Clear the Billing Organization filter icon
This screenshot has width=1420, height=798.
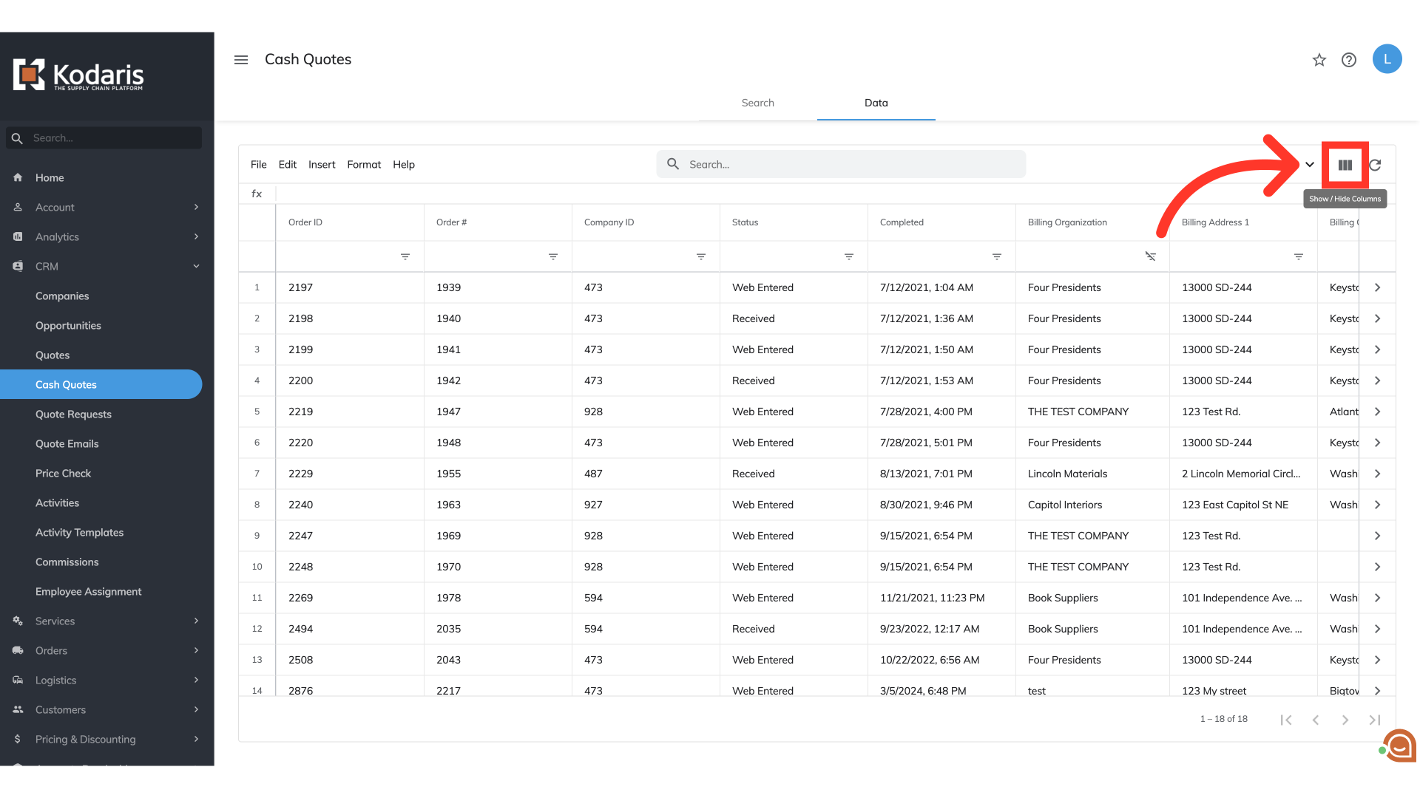(x=1150, y=256)
